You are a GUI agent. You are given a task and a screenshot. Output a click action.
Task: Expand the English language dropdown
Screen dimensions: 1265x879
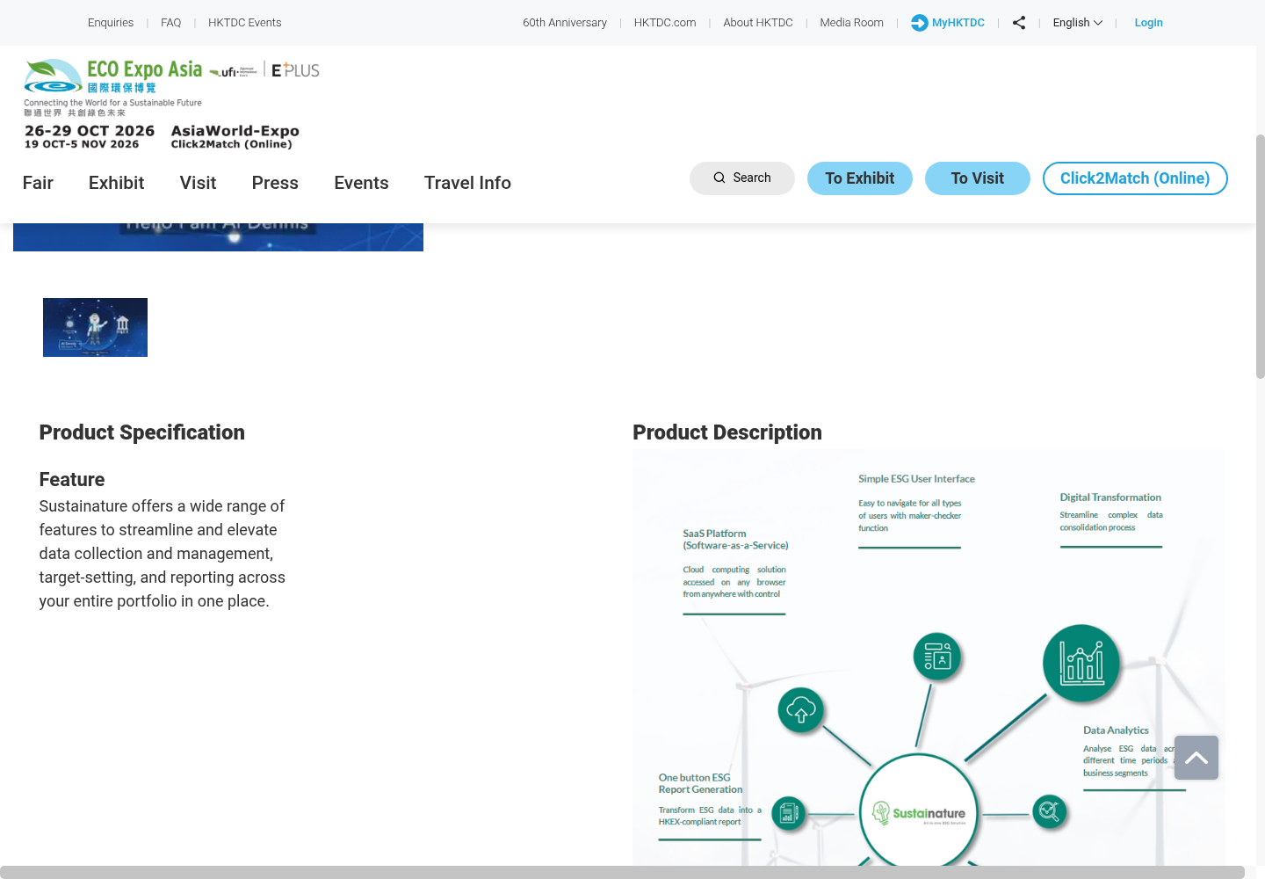[1077, 23]
